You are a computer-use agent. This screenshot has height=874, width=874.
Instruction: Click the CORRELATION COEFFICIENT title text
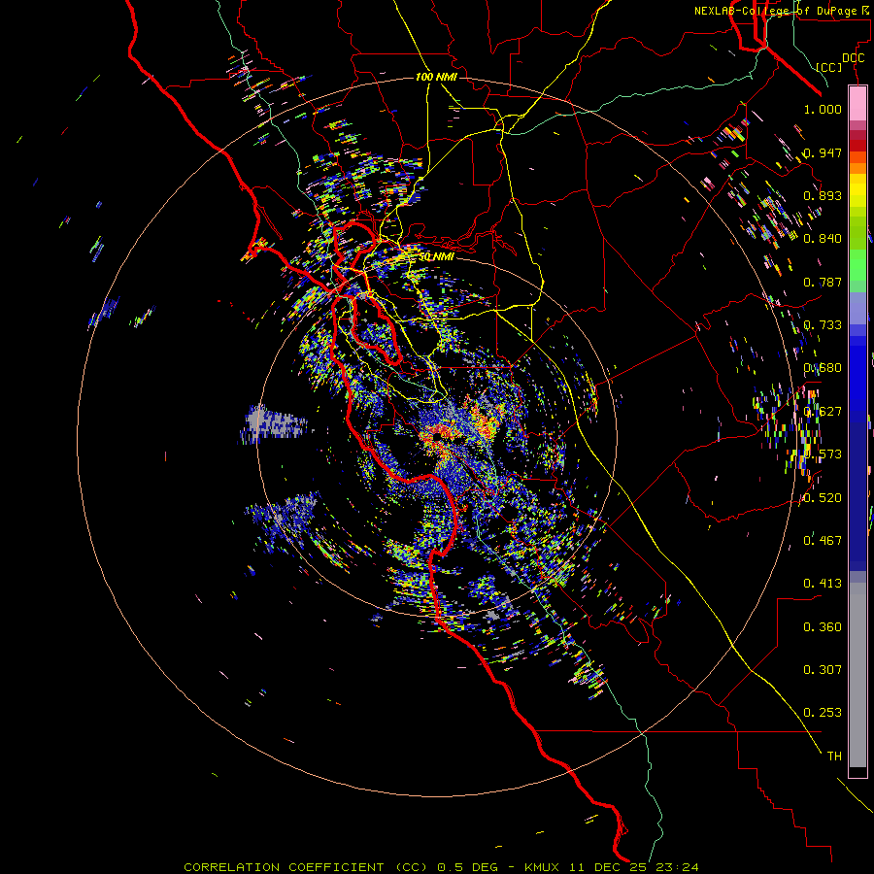(x=284, y=867)
